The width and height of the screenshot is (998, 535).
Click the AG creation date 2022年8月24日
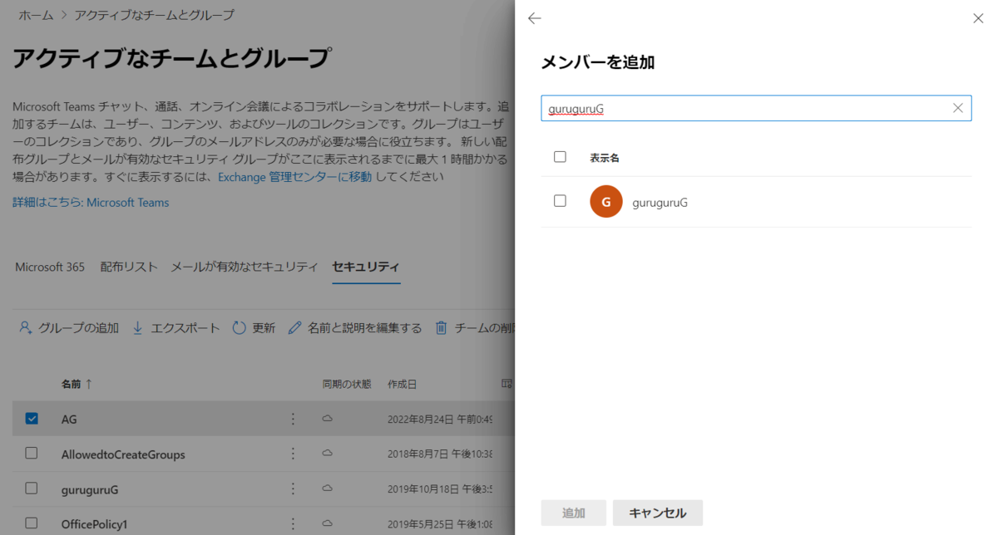(x=441, y=420)
